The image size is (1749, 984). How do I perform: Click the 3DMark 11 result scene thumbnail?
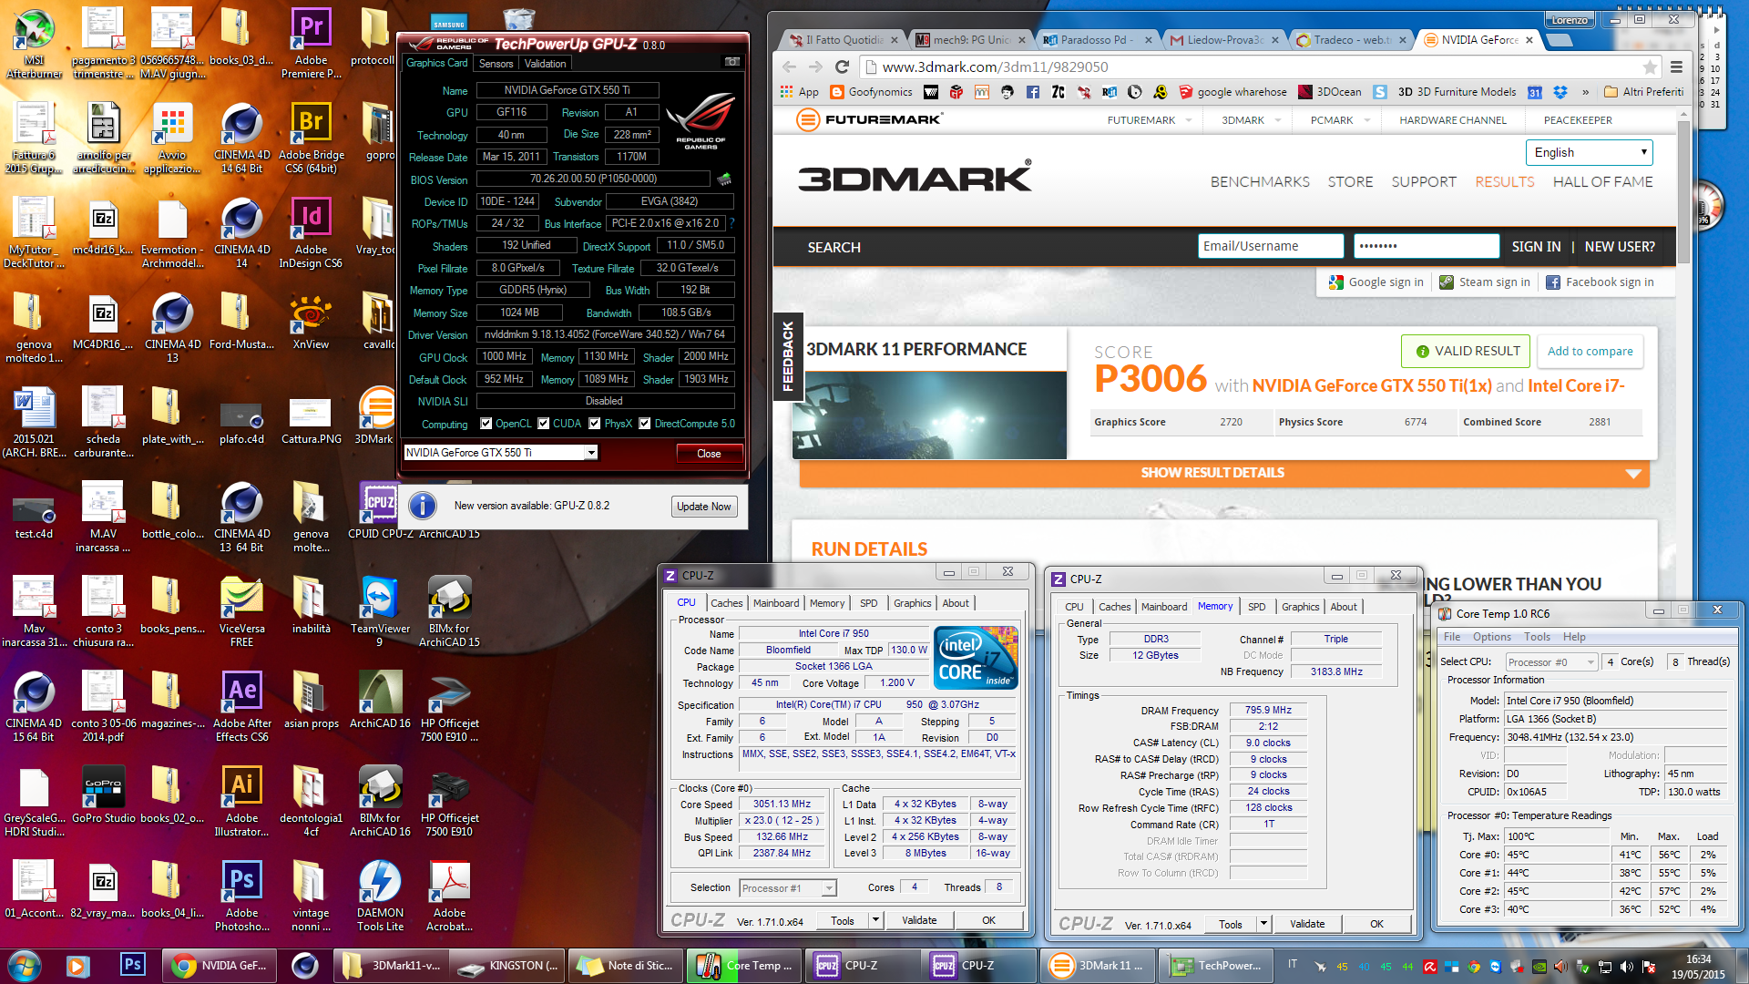click(930, 415)
